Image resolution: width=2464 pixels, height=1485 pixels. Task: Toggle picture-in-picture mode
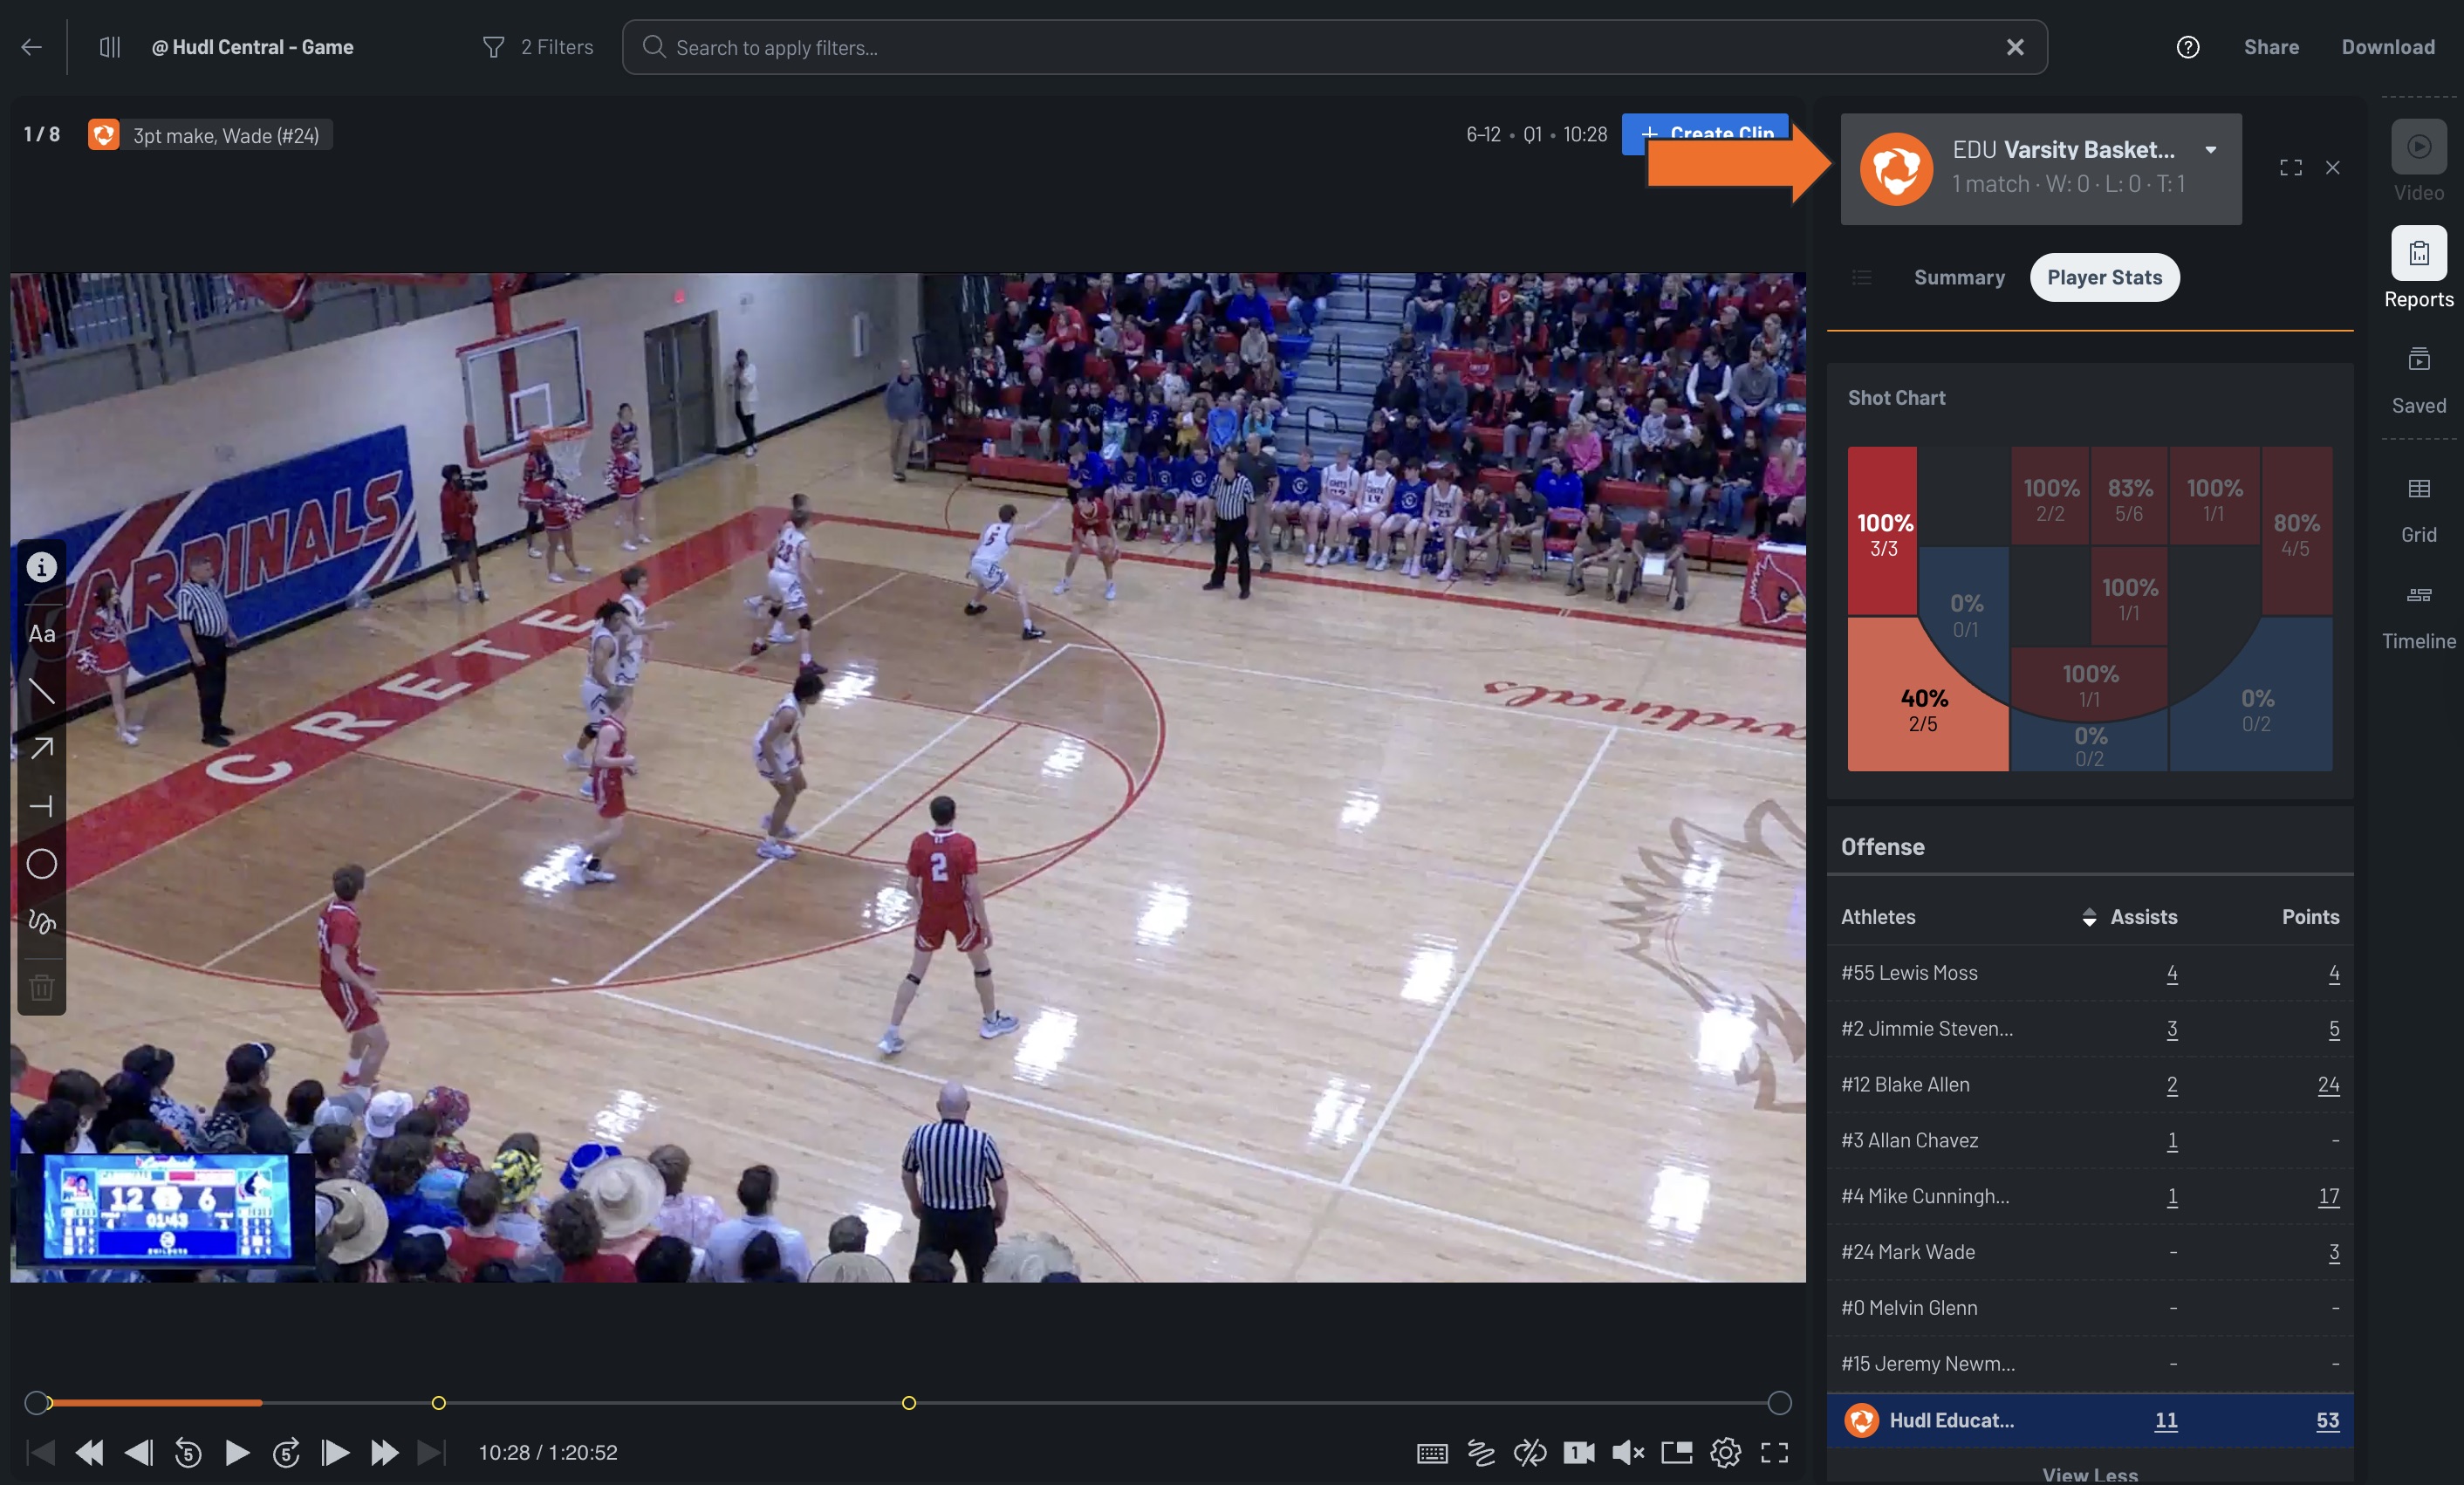point(1677,1452)
